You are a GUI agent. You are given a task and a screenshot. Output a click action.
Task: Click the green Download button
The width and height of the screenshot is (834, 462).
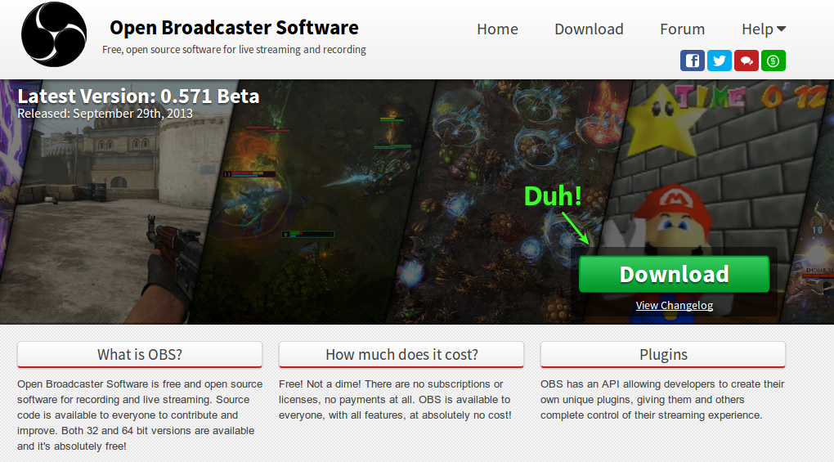coord(674,274)
